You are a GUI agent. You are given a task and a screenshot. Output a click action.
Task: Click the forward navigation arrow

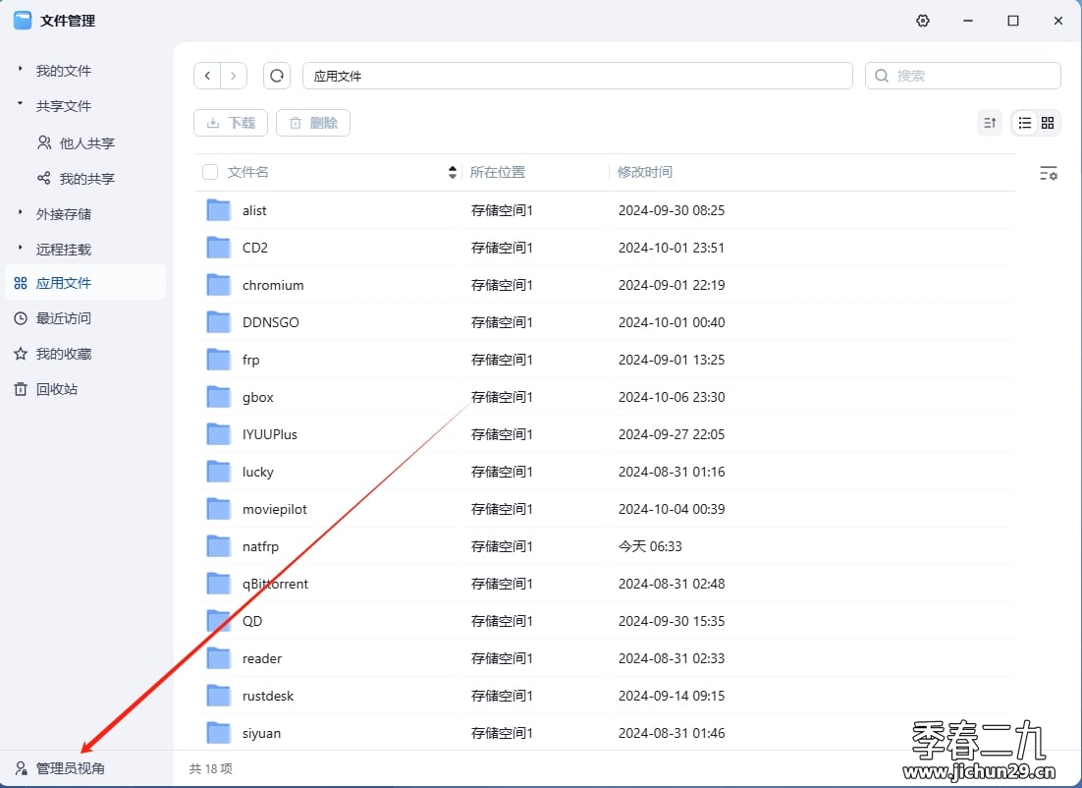point(233,75)
